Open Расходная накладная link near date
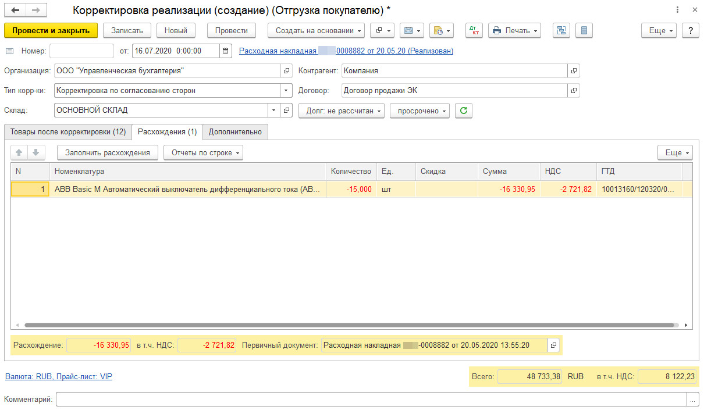The width and height of the screenshot is (704, 410). 346,51
